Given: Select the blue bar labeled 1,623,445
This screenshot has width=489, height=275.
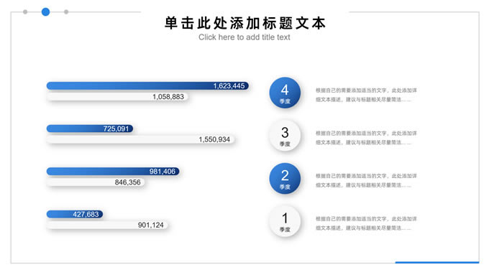Looking at the screenshot, I should [147, 85].
